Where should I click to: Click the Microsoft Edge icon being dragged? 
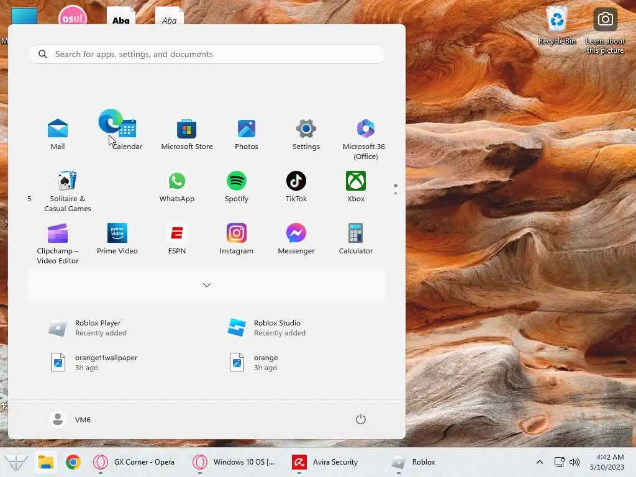click(x=110, y=121)
